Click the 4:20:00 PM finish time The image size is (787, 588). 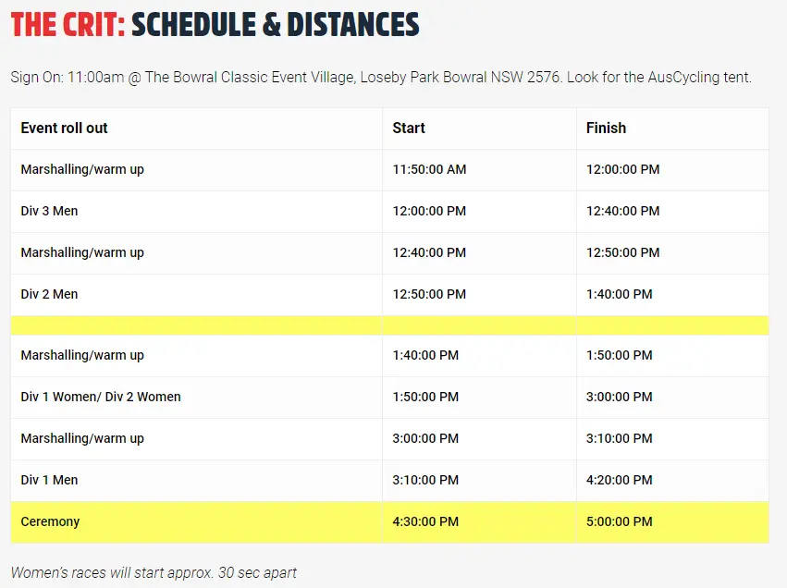(x=619, y=480)
